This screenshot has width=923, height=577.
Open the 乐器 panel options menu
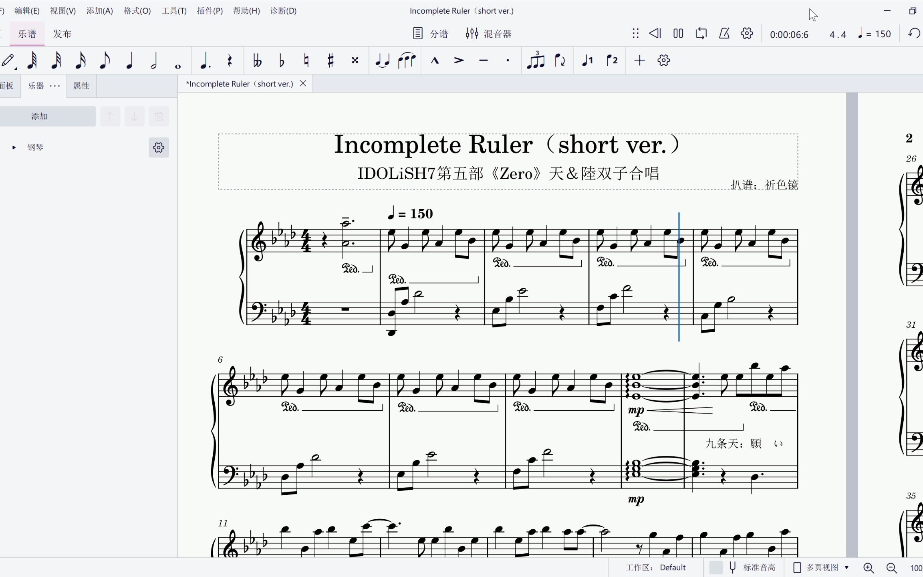click(55, 86)
